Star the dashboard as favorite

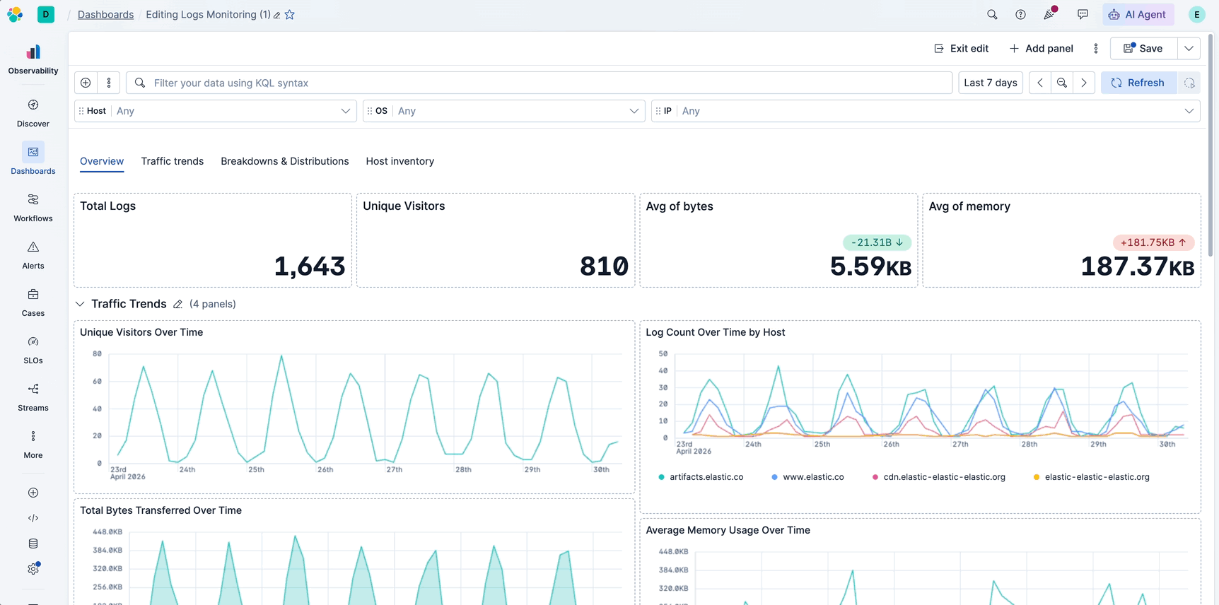290,15
